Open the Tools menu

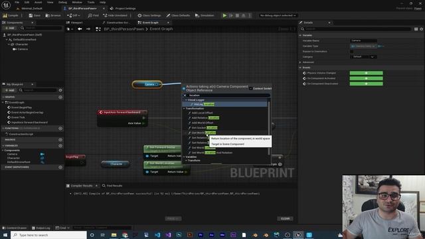[91, 2]
